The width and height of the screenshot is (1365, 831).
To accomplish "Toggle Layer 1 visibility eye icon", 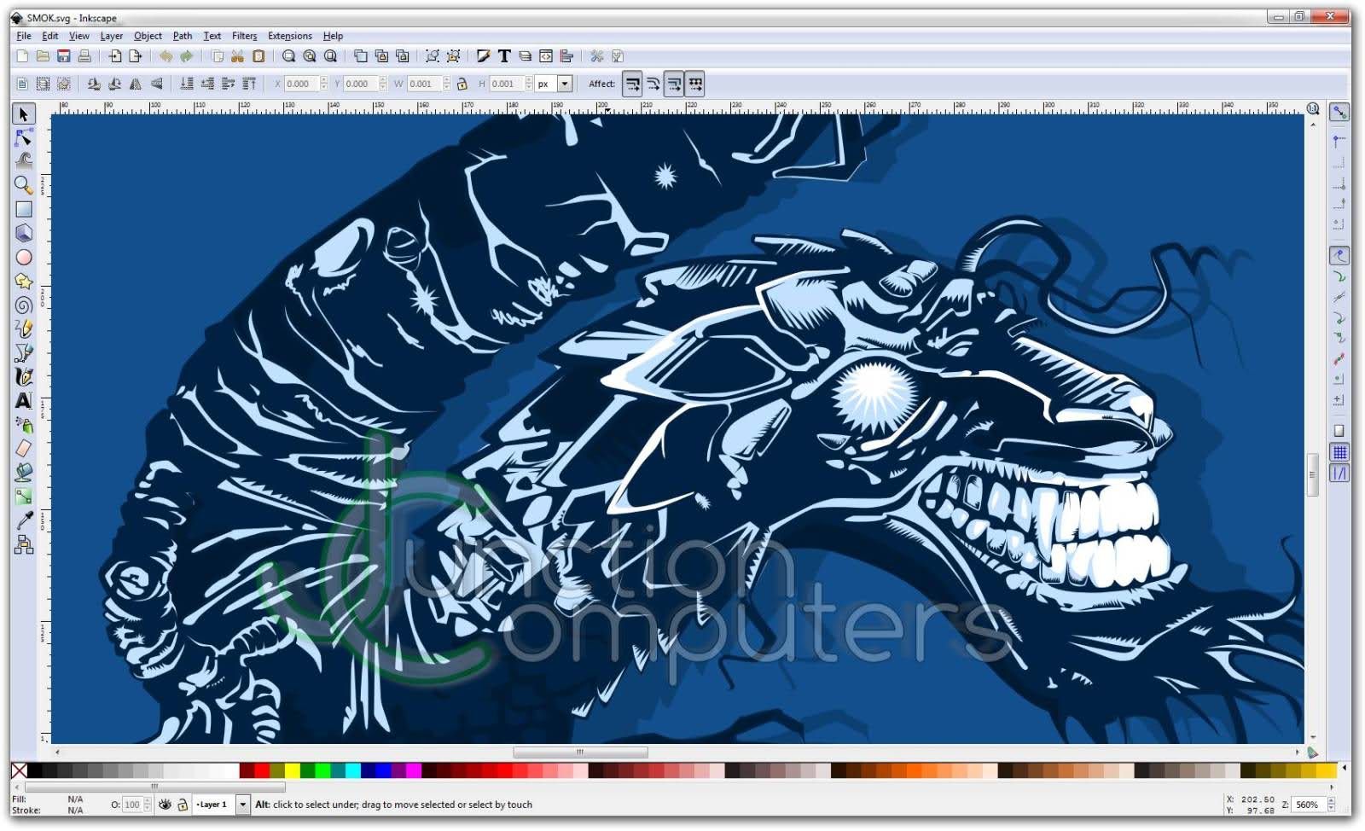I will [166, 805].
